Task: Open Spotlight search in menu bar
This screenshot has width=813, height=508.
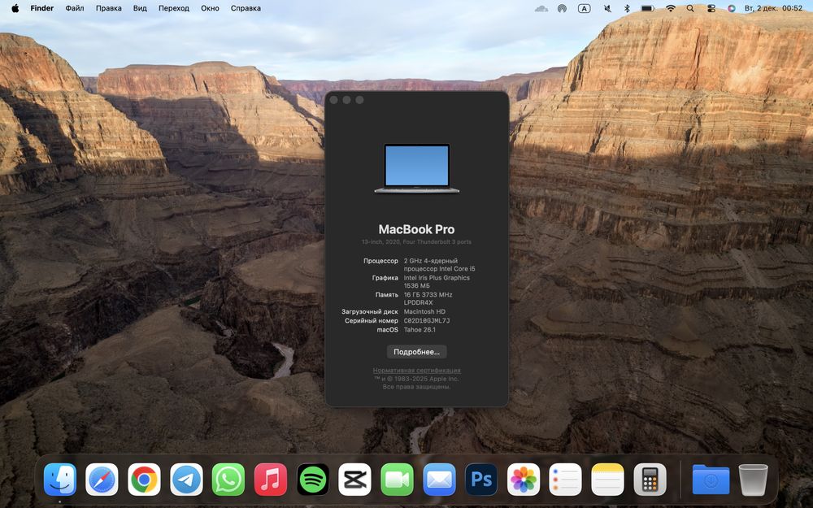Action: [x=690, y=8]
